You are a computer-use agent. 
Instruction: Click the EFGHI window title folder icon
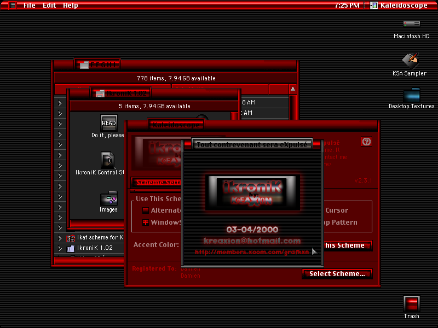84,65
